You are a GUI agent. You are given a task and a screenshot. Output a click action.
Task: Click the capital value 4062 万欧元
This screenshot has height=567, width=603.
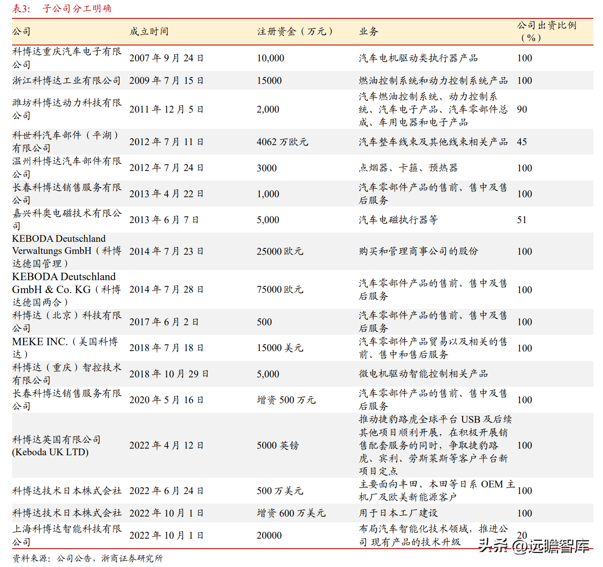tap(283, 142)
